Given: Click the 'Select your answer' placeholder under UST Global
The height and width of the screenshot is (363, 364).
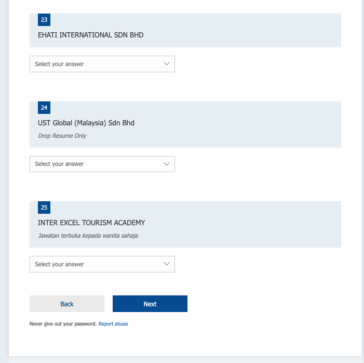Looking at the screenshot, I should coord(59,164).
